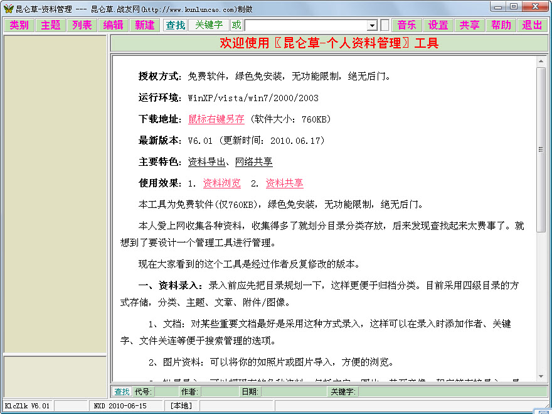Click 退出 to exit the program

(533, 25)
